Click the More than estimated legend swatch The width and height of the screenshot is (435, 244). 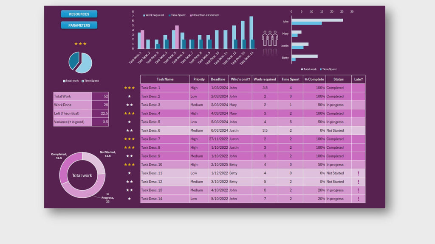coord(191,15)
